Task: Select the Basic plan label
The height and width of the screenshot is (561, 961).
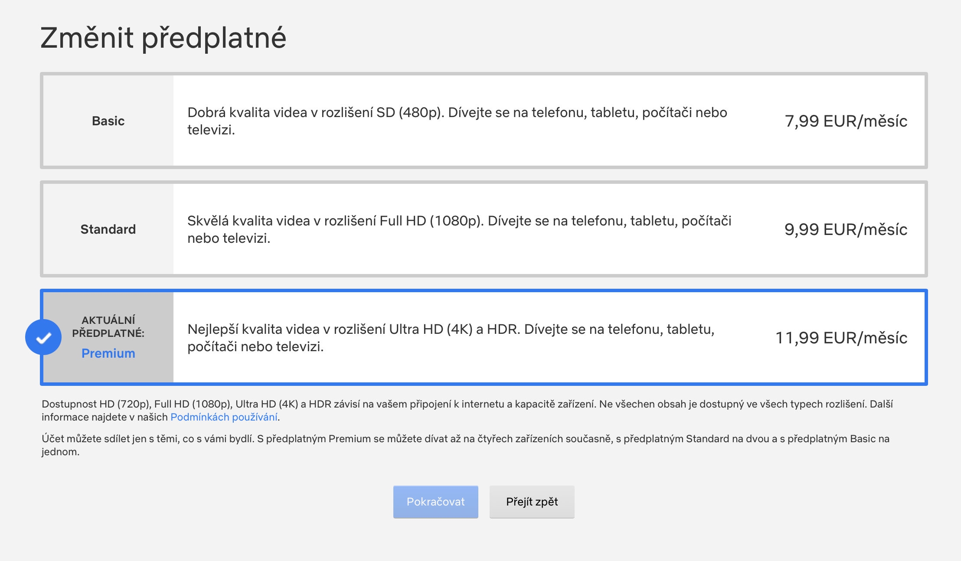Action: coord(108,121)
